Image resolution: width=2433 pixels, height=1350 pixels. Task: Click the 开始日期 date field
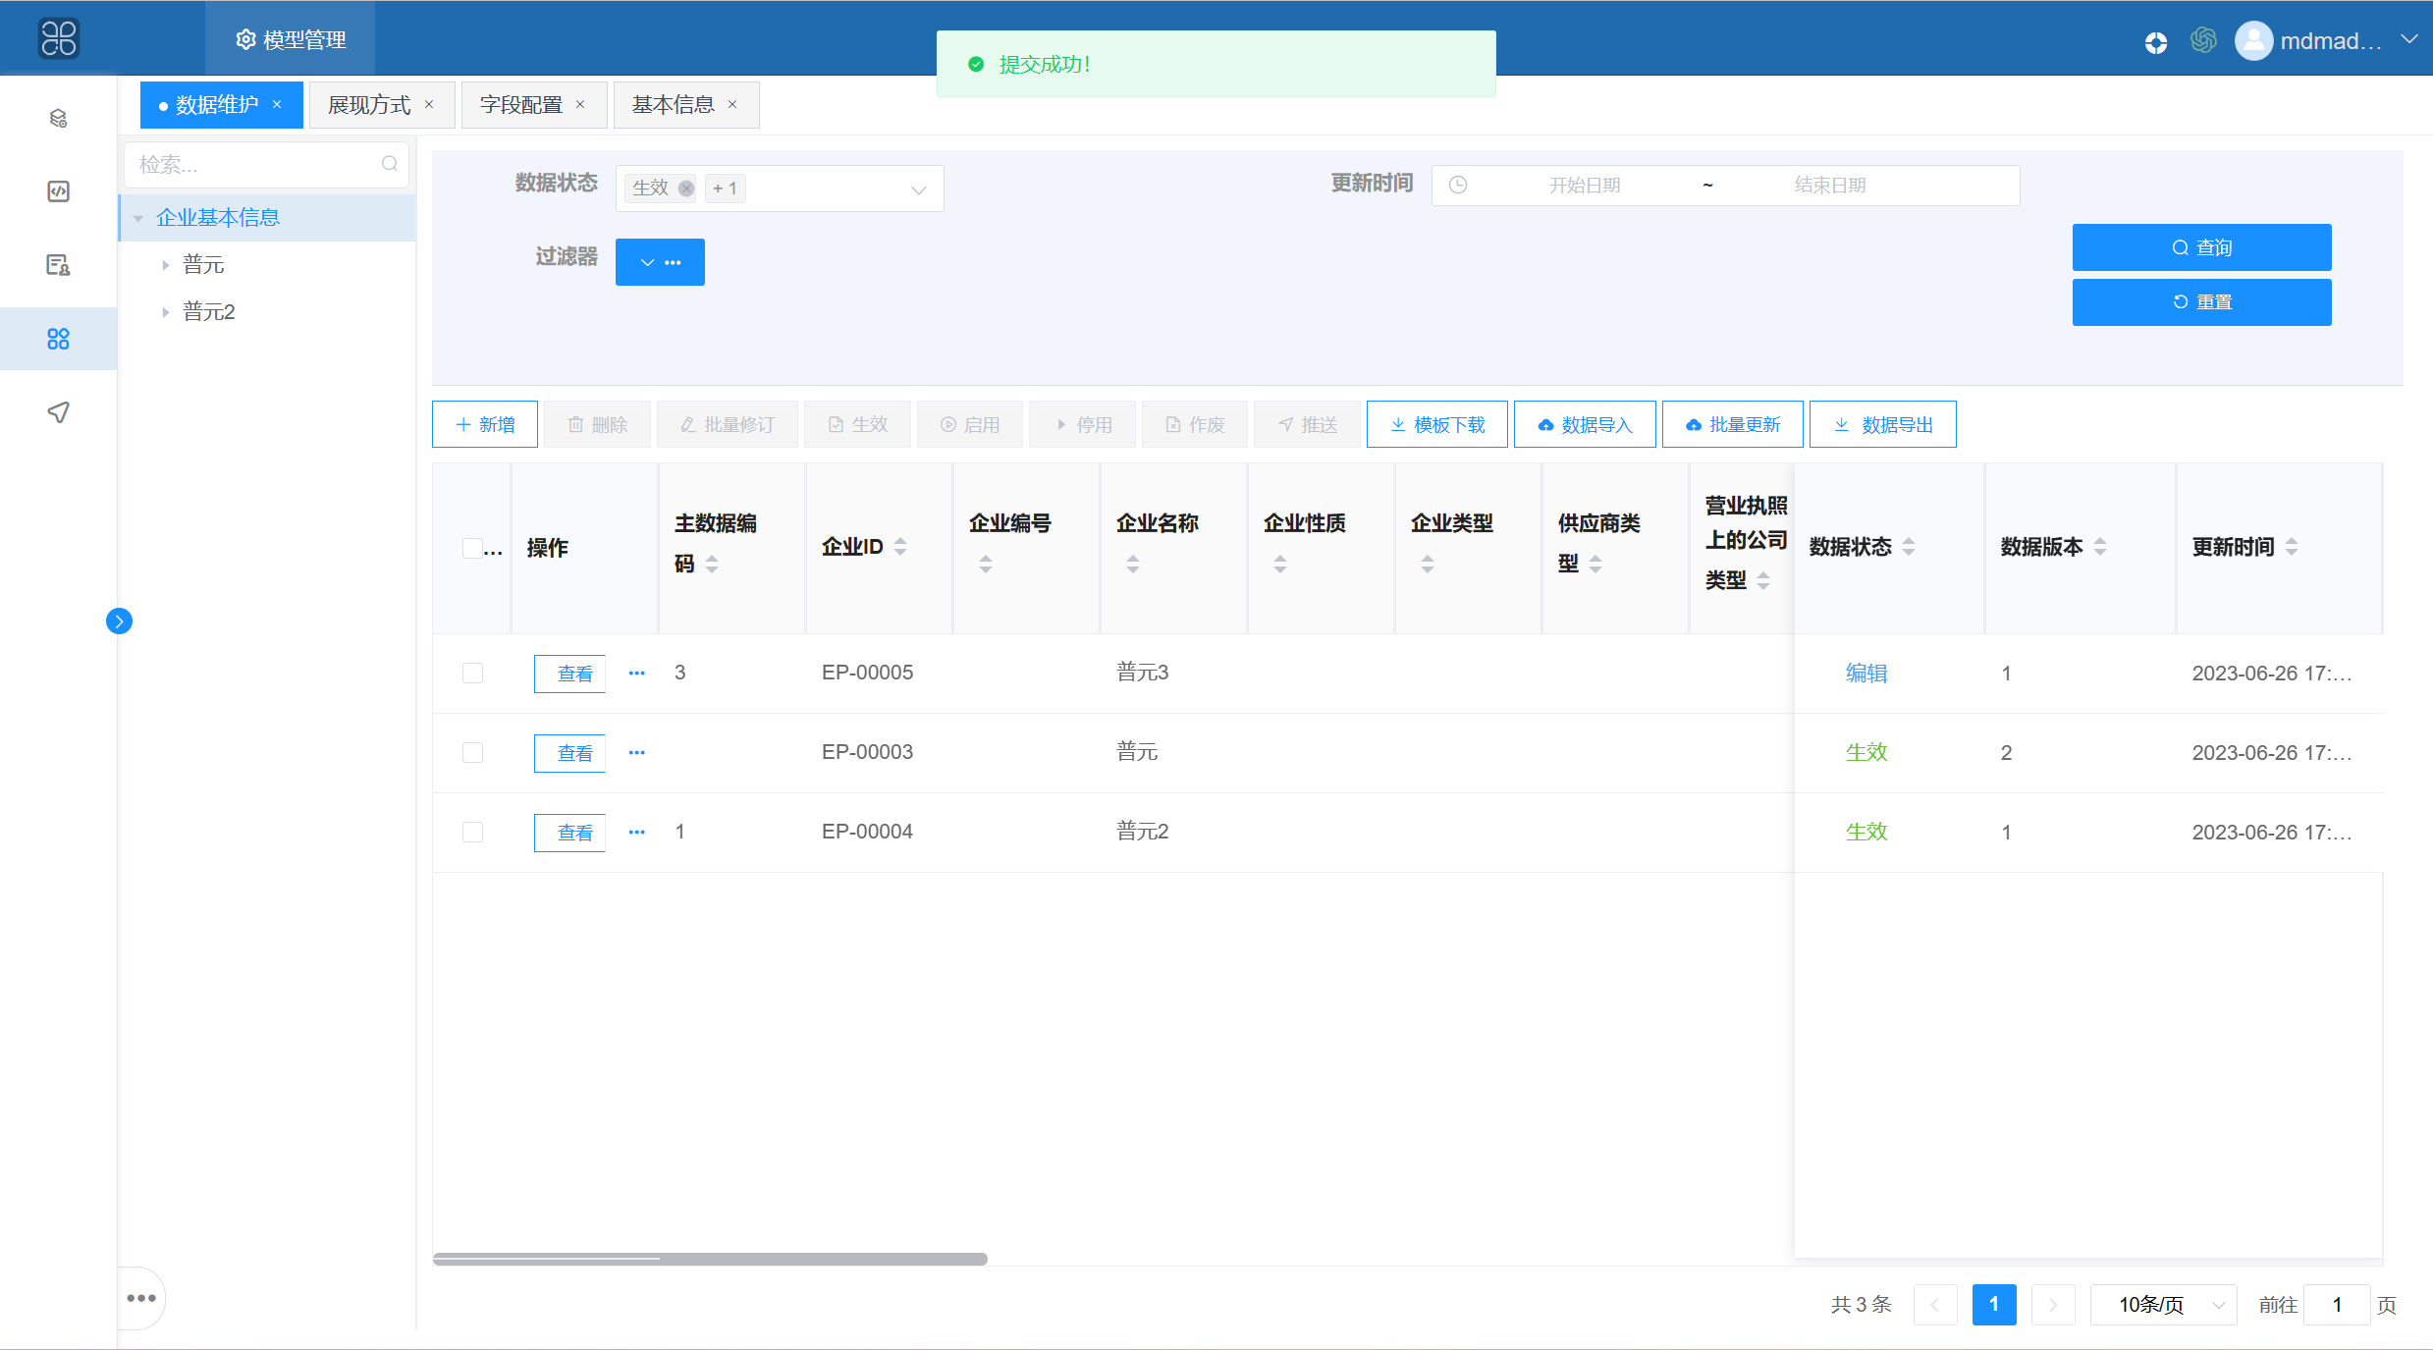[1585, 186]
